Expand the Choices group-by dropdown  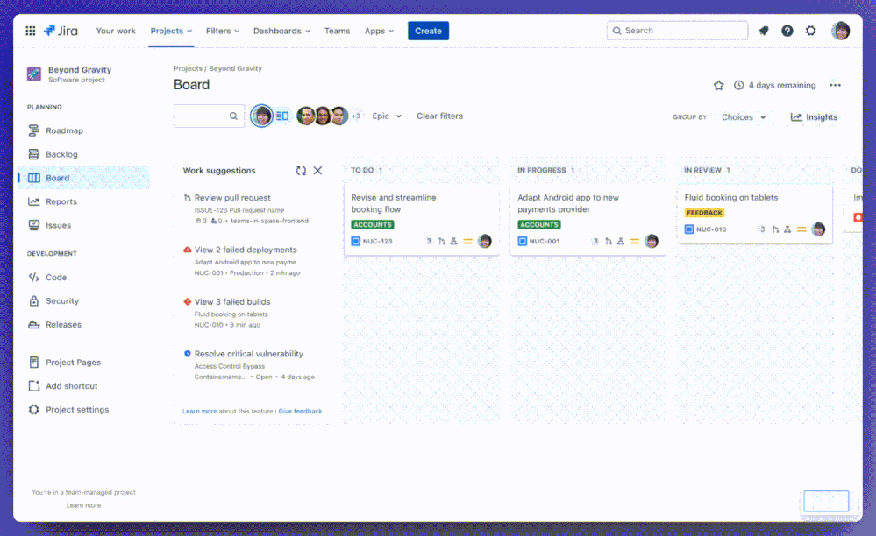744,116
